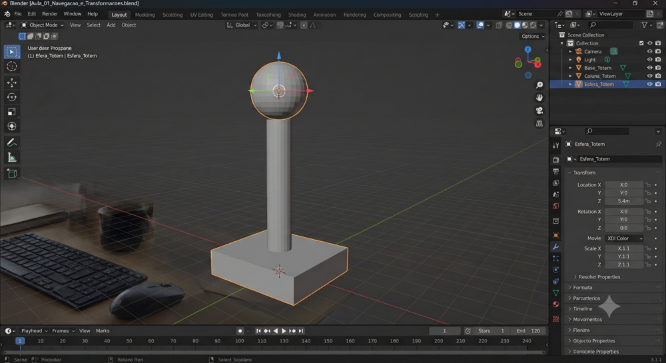Open the Output properties tab icon

point(556,172)
